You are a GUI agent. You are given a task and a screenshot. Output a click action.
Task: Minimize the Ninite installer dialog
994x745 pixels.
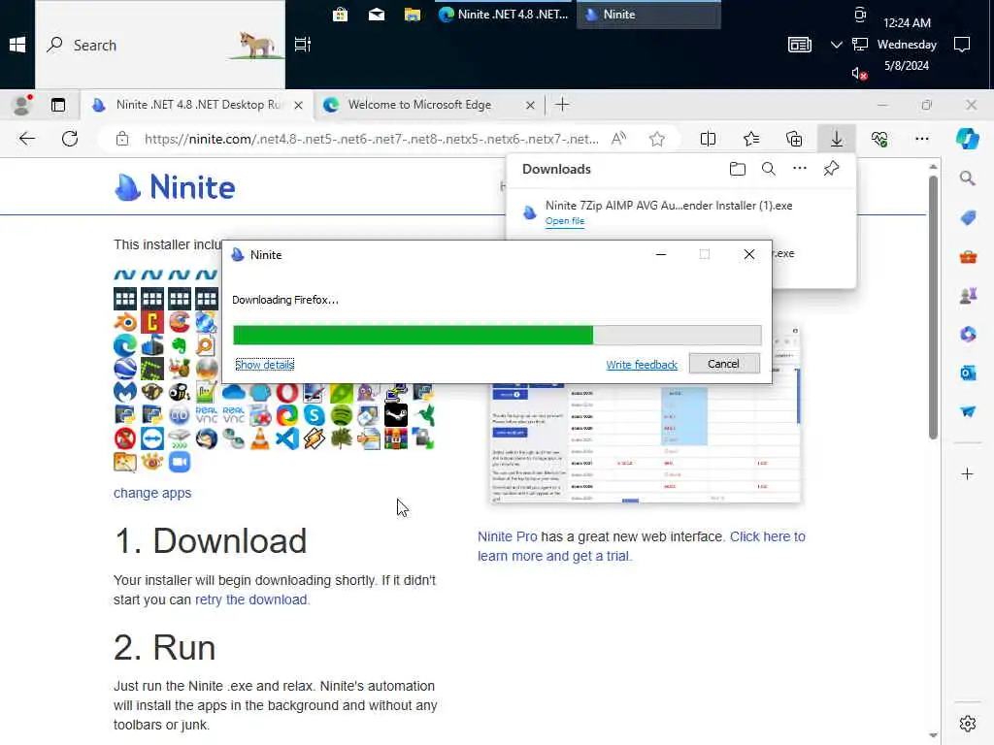tap(660, 254)
